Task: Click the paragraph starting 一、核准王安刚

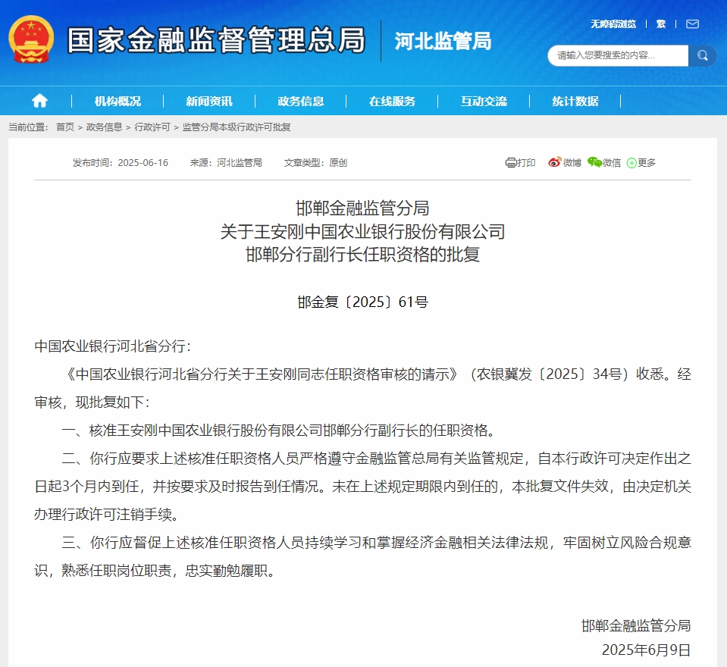Action: pos(280,431)
